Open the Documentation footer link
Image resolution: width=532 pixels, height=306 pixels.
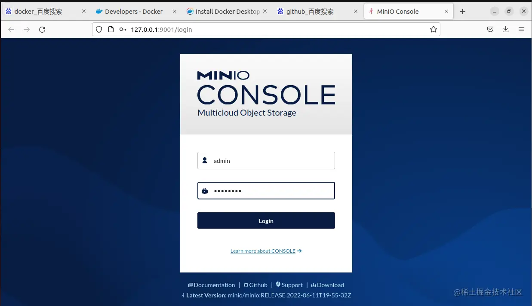pyautogui.click(x=212, y=285)
